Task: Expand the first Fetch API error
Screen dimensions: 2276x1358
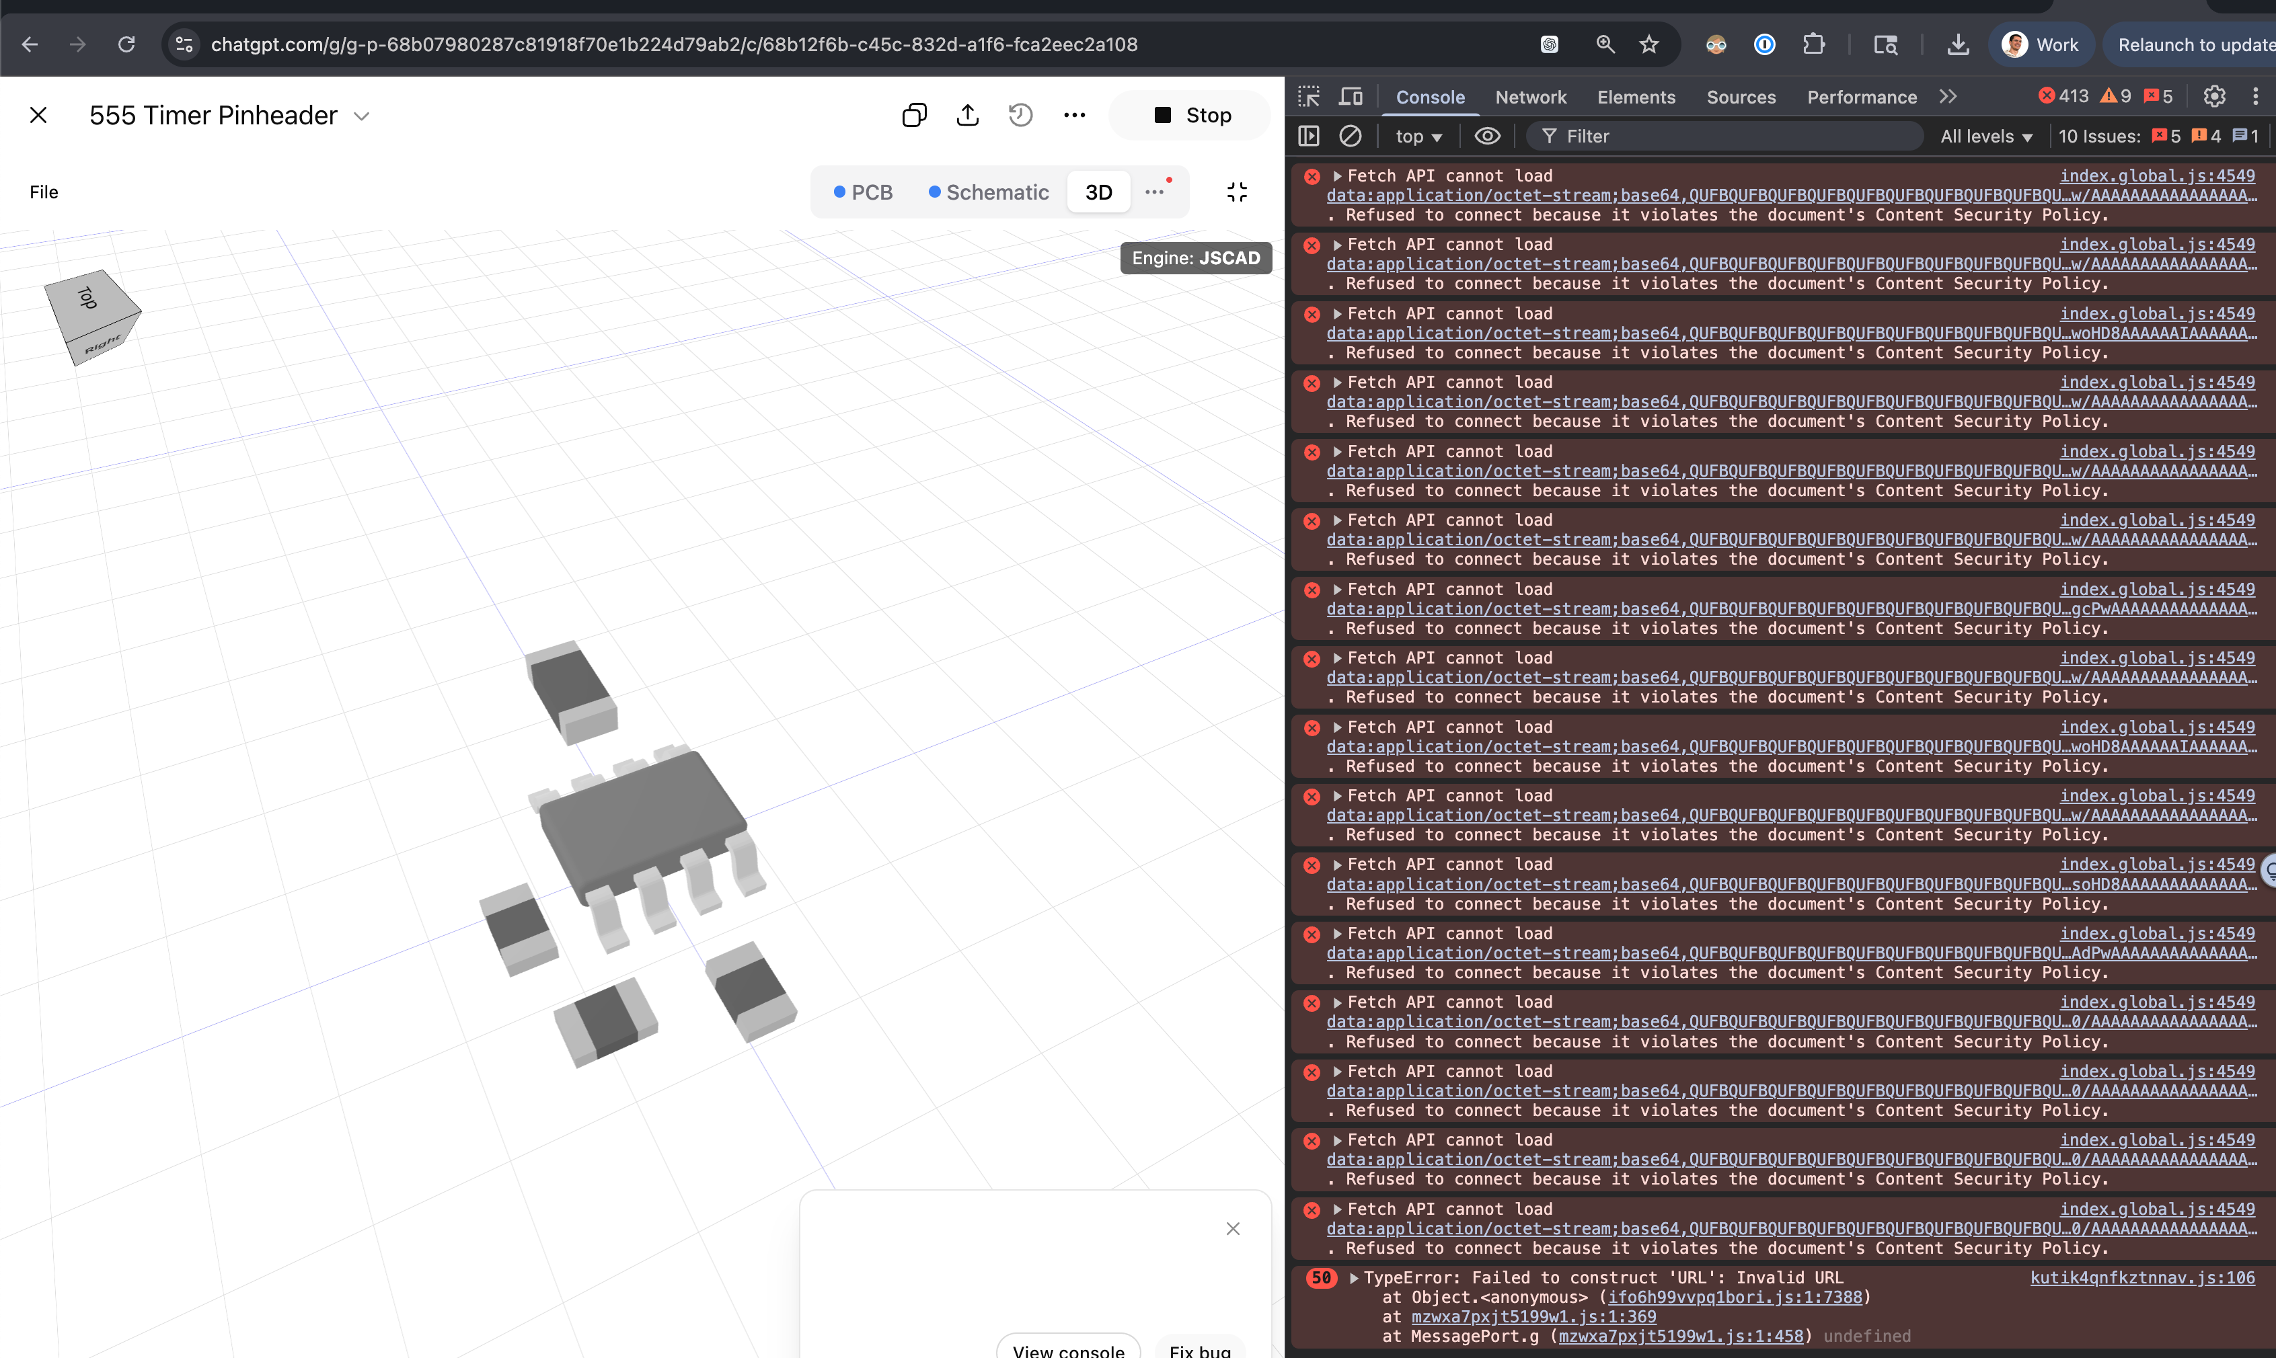Action: (1338, 175)
